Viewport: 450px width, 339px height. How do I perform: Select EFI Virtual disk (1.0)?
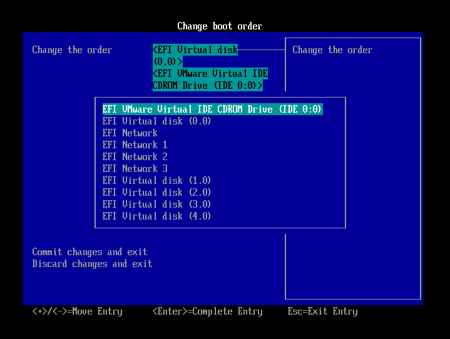pyautogui.click(x=156, y=180)
